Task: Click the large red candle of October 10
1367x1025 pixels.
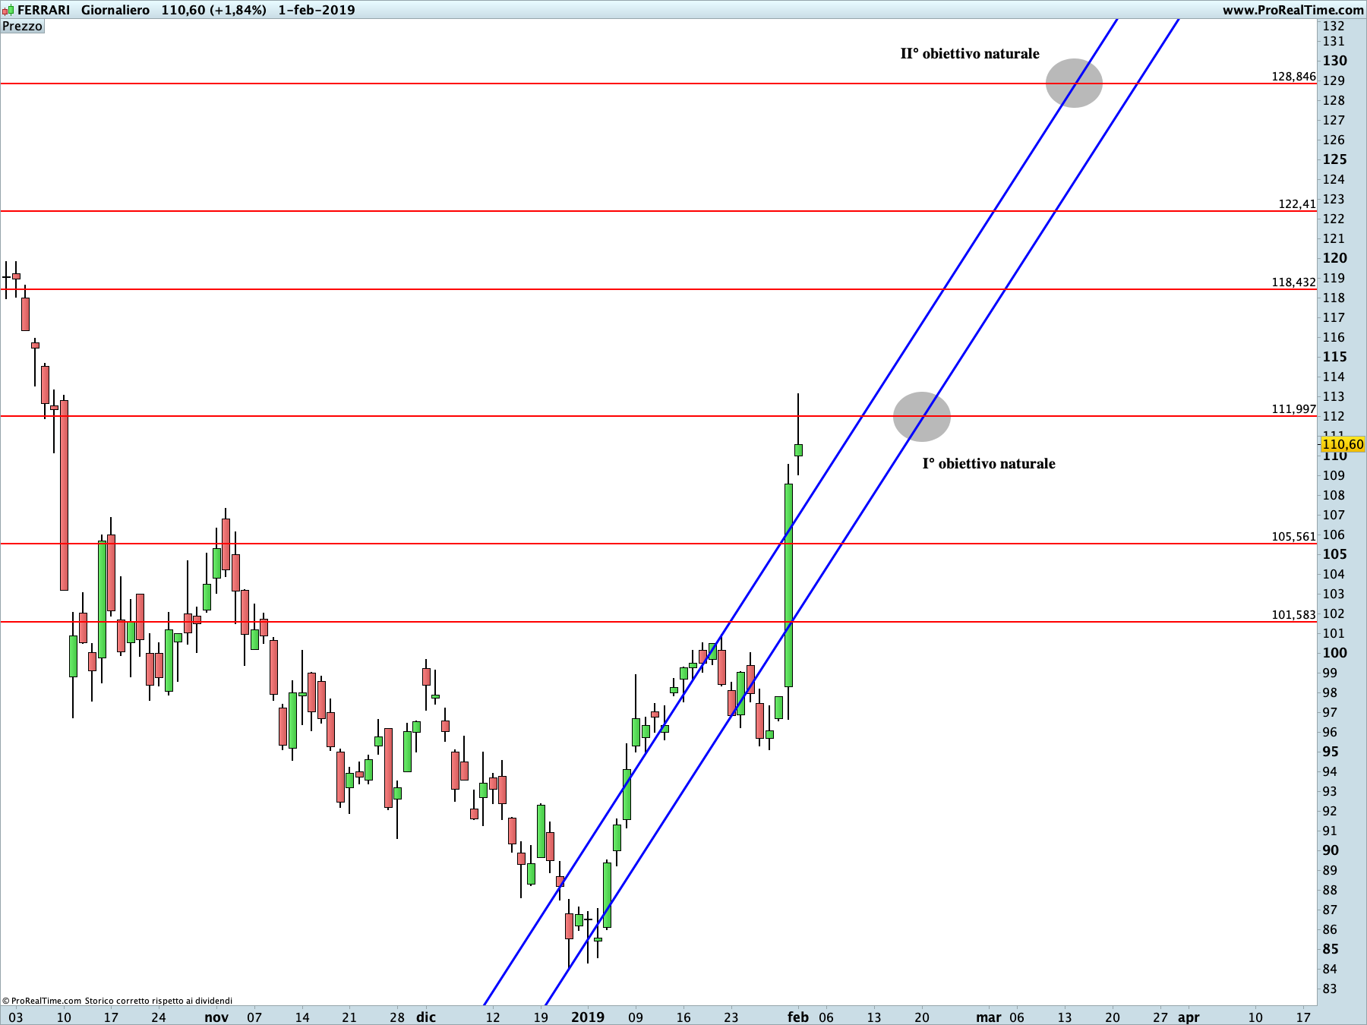Action: [x=64, y=495]
